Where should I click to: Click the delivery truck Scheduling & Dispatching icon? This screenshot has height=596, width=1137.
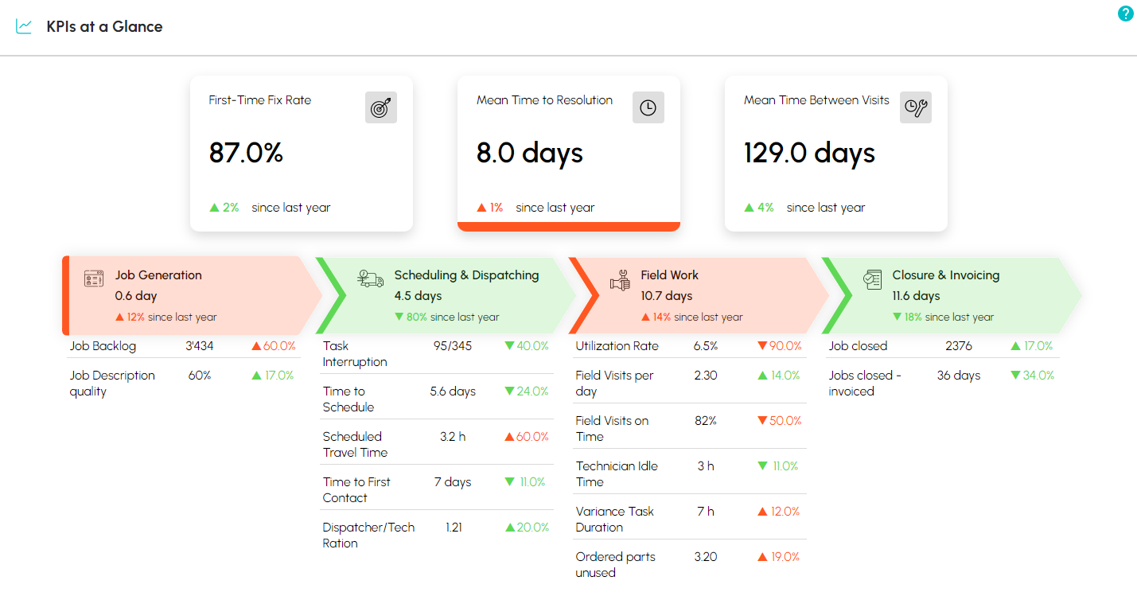point(370,279)
